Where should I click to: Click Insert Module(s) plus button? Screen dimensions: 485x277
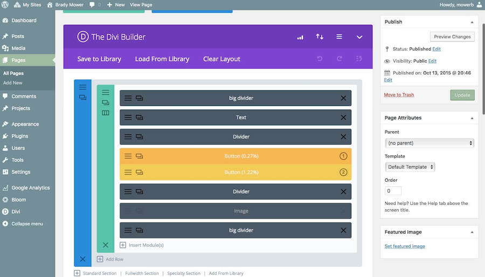coord(123,245)
